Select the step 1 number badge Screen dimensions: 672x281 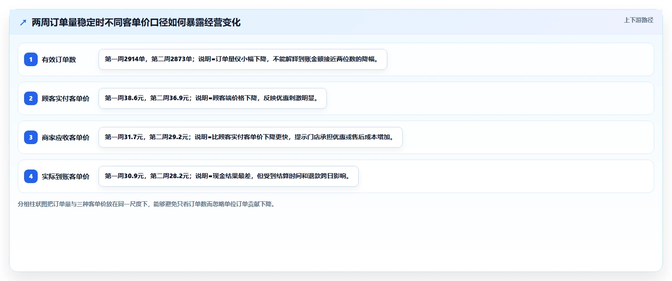[x=31, y=59]
